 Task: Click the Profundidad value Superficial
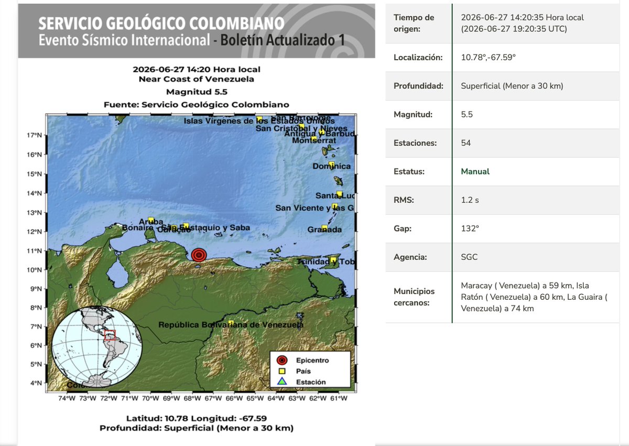[512, 86]
